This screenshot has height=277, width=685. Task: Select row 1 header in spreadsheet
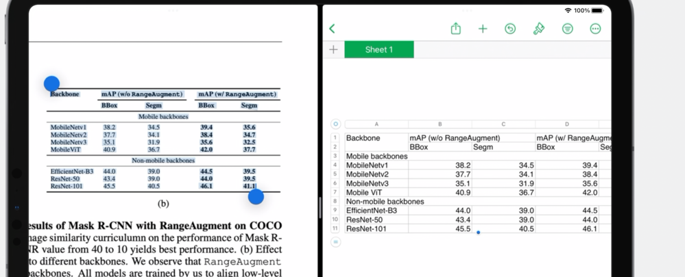tap(335, 138)
